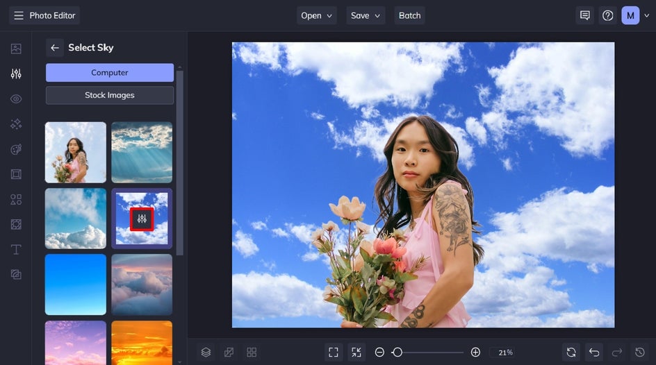Click the Batch button
656x365 pixels.
click(409, 15)
